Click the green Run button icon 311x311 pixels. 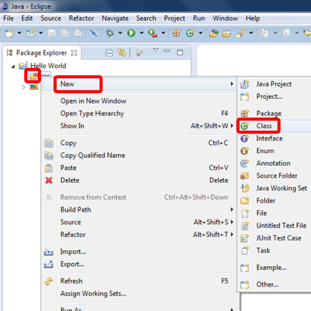pos(131,33)
